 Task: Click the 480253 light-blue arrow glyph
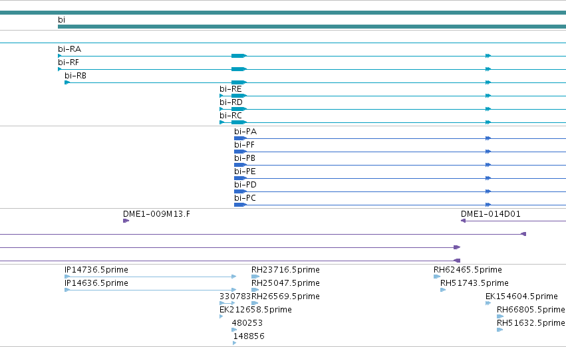point(234,330)
